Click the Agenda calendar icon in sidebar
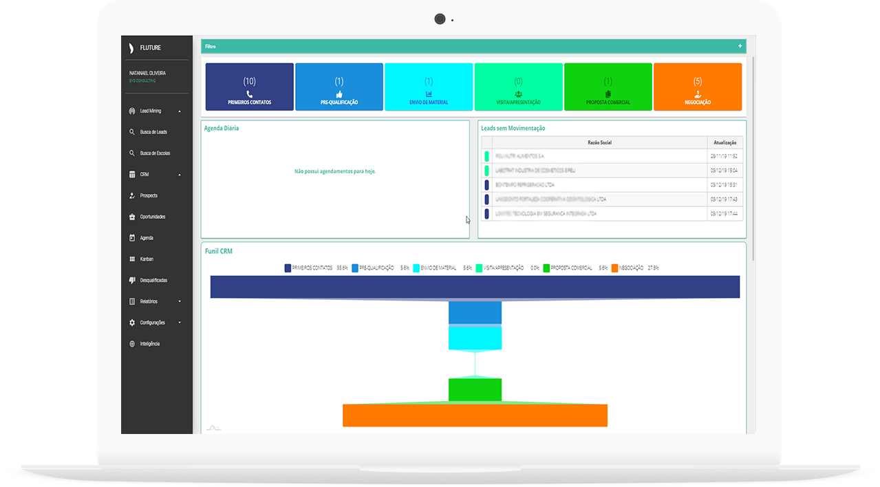This screenshot has height=487, width=880. click(132, 238)
